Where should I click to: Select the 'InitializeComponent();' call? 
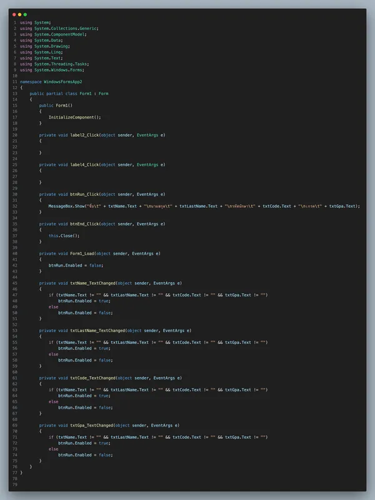point(74,117)
